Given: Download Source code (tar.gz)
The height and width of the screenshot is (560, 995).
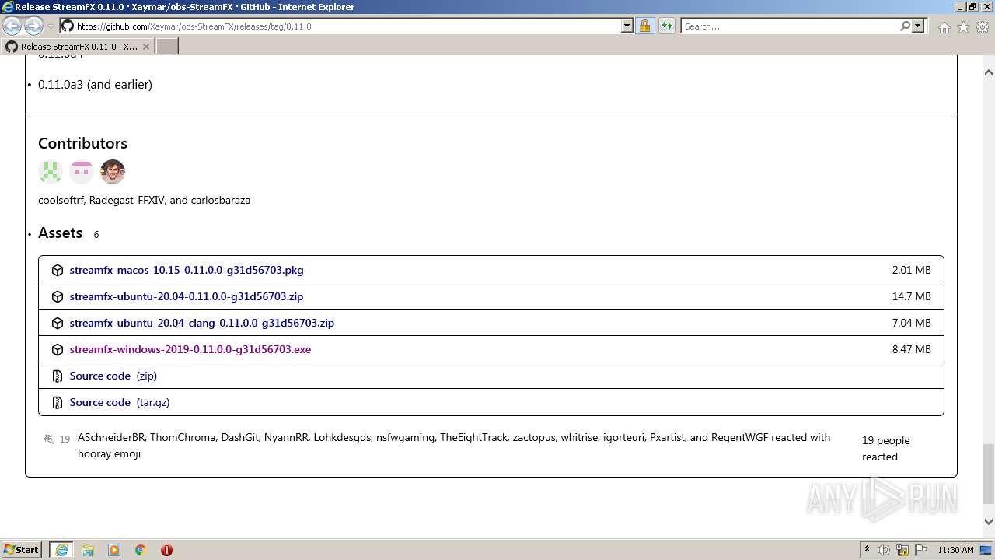Looking at the screenshot, I should tap(120, 402).
